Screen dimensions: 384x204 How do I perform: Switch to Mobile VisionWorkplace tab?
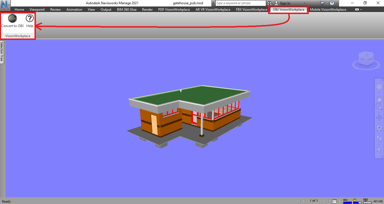point(328,10)
